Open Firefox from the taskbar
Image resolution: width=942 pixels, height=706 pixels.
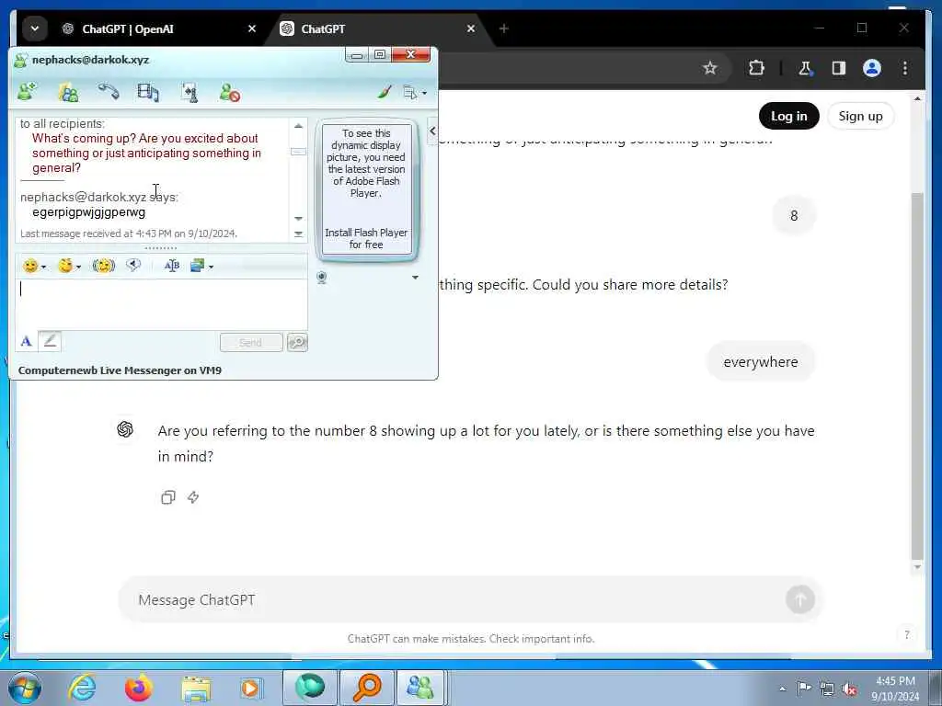139,688
